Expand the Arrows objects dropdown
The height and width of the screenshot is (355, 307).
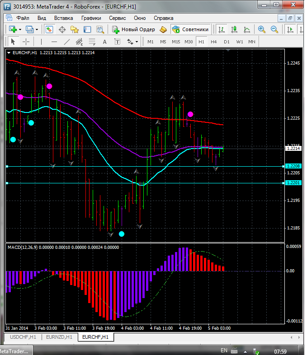[x=137, y=42]
